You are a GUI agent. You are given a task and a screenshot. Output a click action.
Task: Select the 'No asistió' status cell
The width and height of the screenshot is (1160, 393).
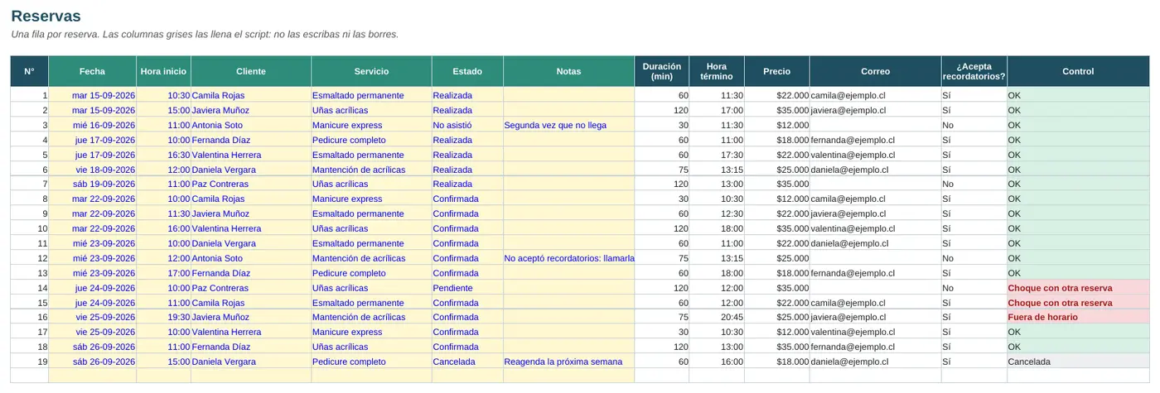(467, 125)
